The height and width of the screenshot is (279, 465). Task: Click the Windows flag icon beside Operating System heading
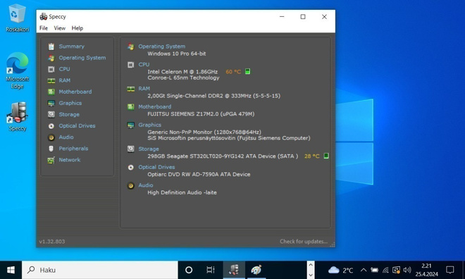(131, 46)
